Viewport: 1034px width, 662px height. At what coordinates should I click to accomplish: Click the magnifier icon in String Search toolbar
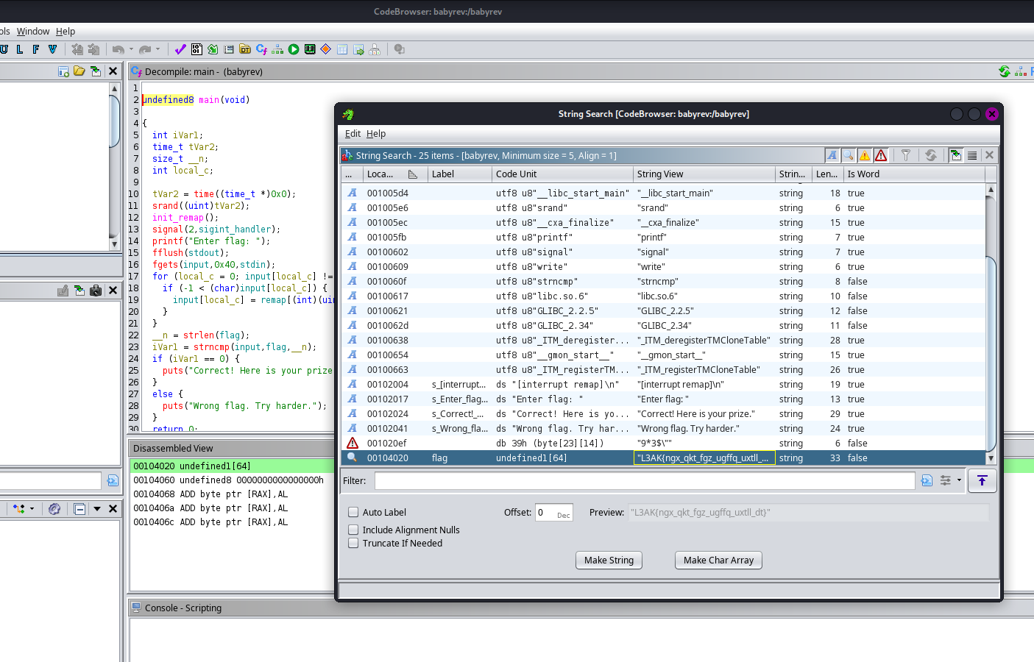tap(849, 155)
